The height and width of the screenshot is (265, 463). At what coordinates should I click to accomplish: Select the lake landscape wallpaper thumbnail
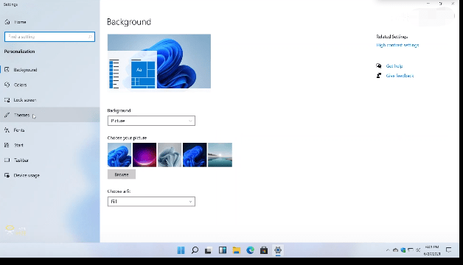[x=220, y=155]
